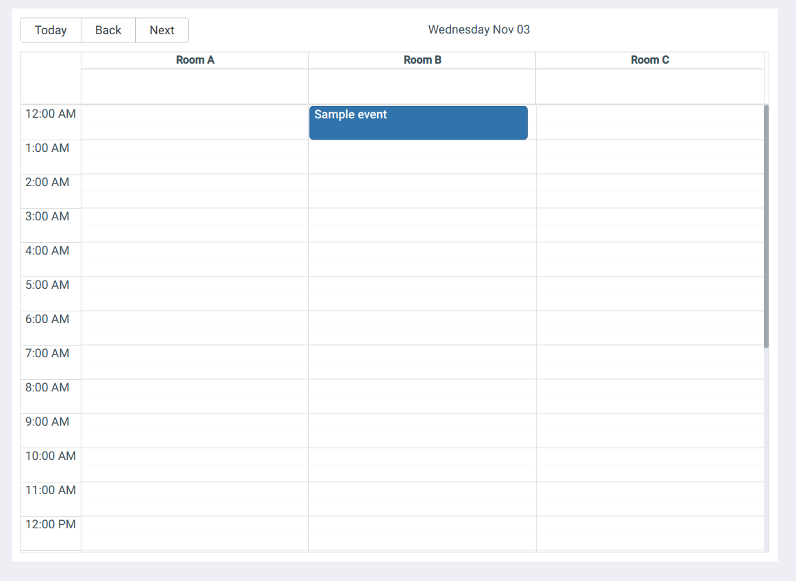Click the 7:00 AM time label
The width and height of the screenshot is (796, 581).
point(47,353)
